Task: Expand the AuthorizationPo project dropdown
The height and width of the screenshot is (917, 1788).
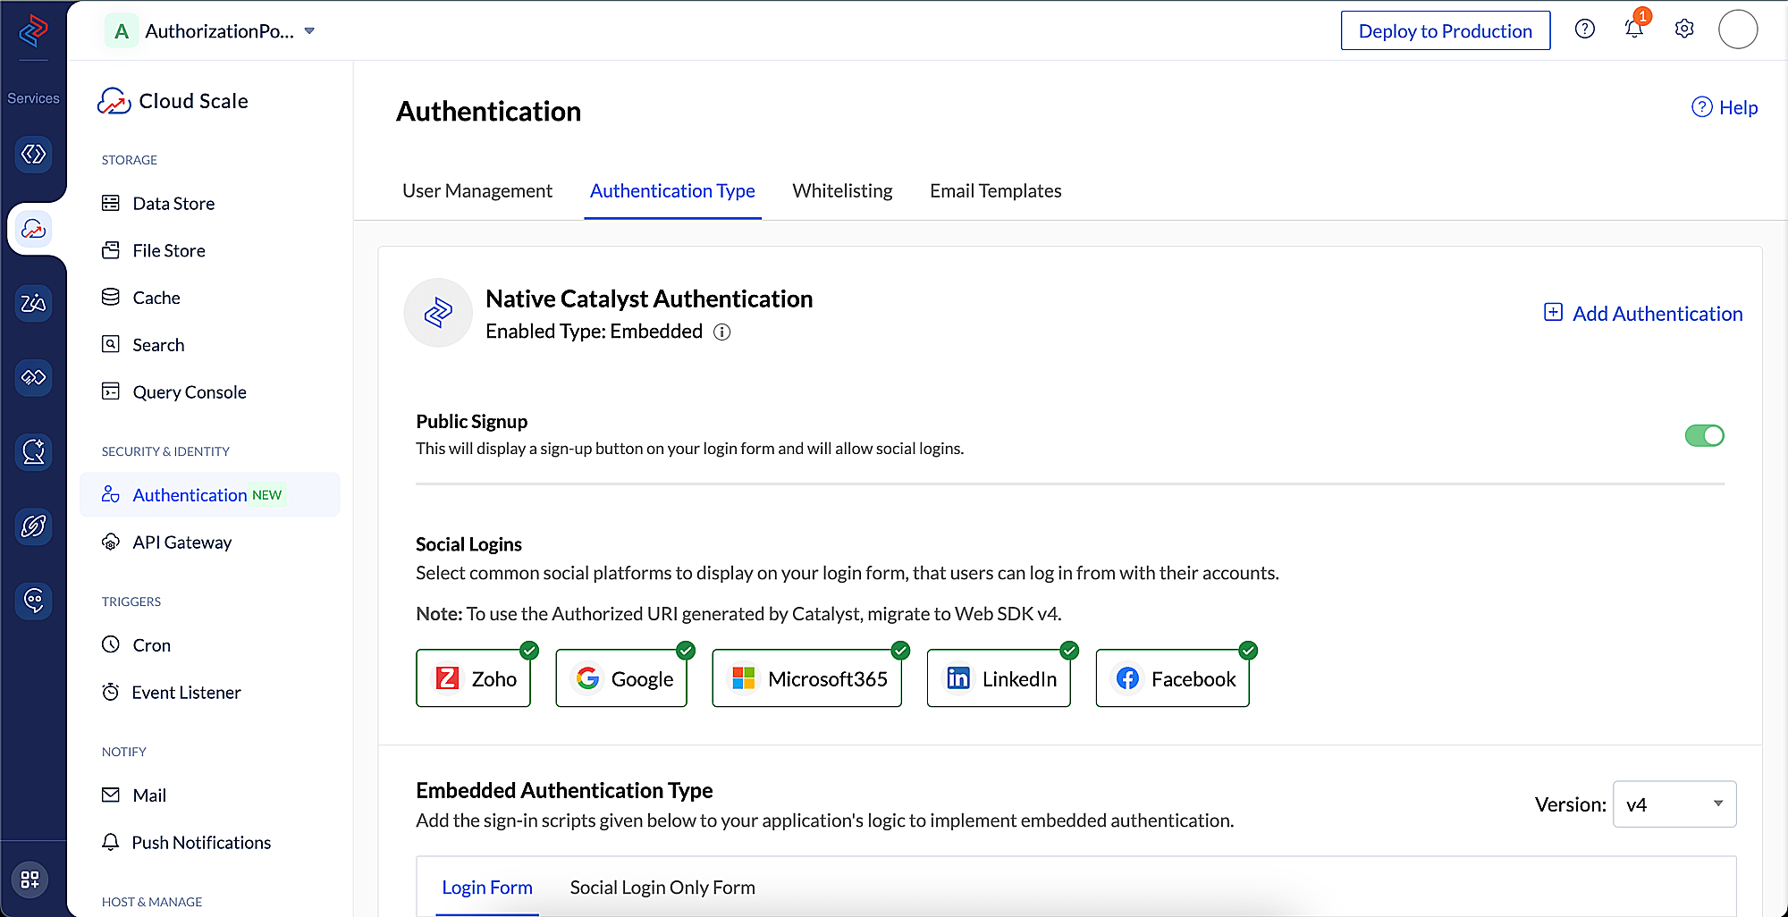Action: tap(309, 31)
